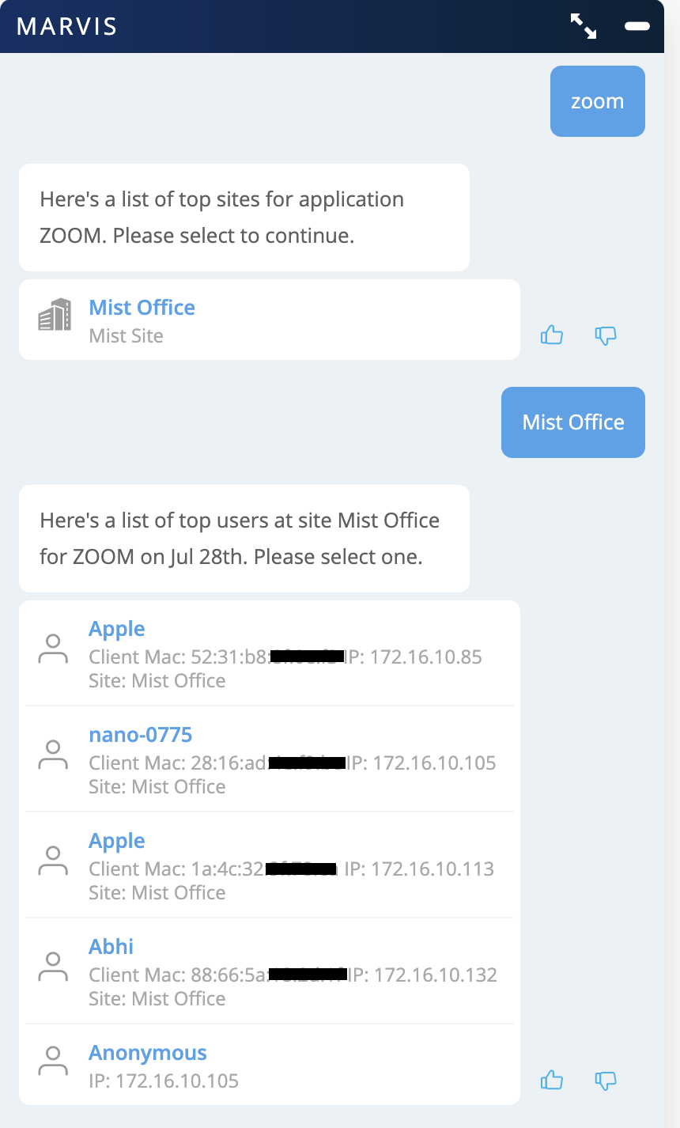Select the Mist Office site link
Image resolution: width=680 pixels, height=1128 pixels.
click(142, 308)
